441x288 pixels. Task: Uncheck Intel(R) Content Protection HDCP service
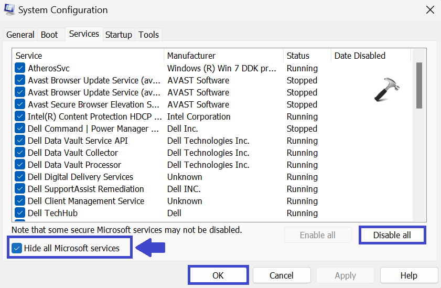[20, 116]
